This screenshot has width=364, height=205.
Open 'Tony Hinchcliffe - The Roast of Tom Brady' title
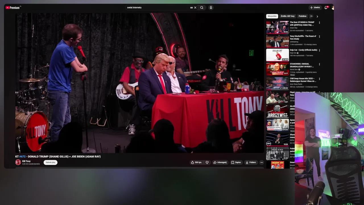[303, 38]
